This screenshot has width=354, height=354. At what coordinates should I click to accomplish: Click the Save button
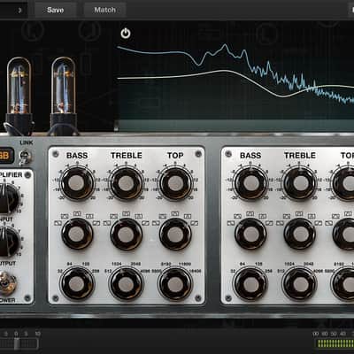[55, 10]
